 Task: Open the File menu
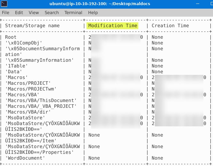(x=6, y=12)
